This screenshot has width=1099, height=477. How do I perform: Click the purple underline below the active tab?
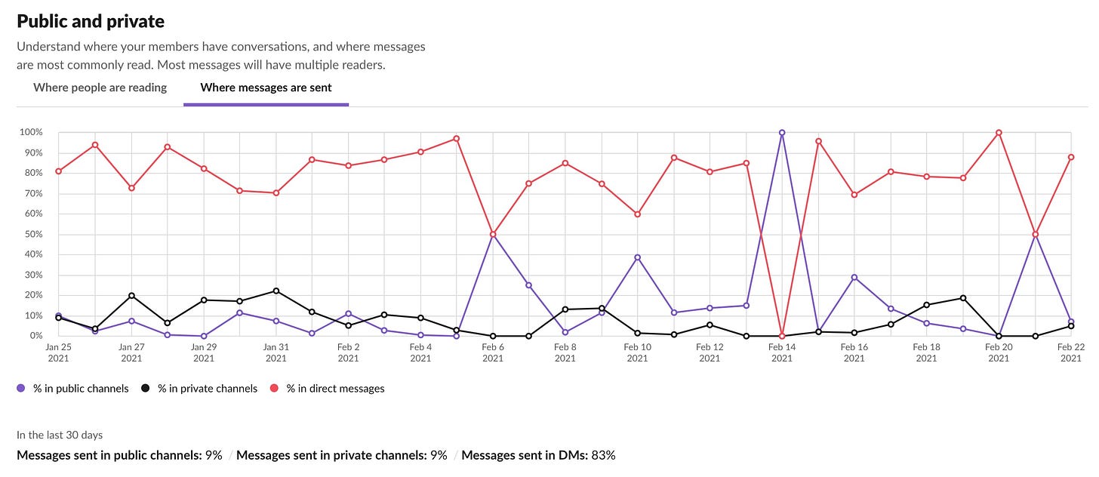(x=266, y=105)
